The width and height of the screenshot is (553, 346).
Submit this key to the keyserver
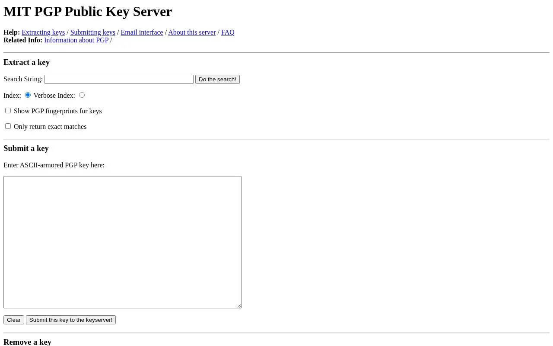tap(71, 320)
